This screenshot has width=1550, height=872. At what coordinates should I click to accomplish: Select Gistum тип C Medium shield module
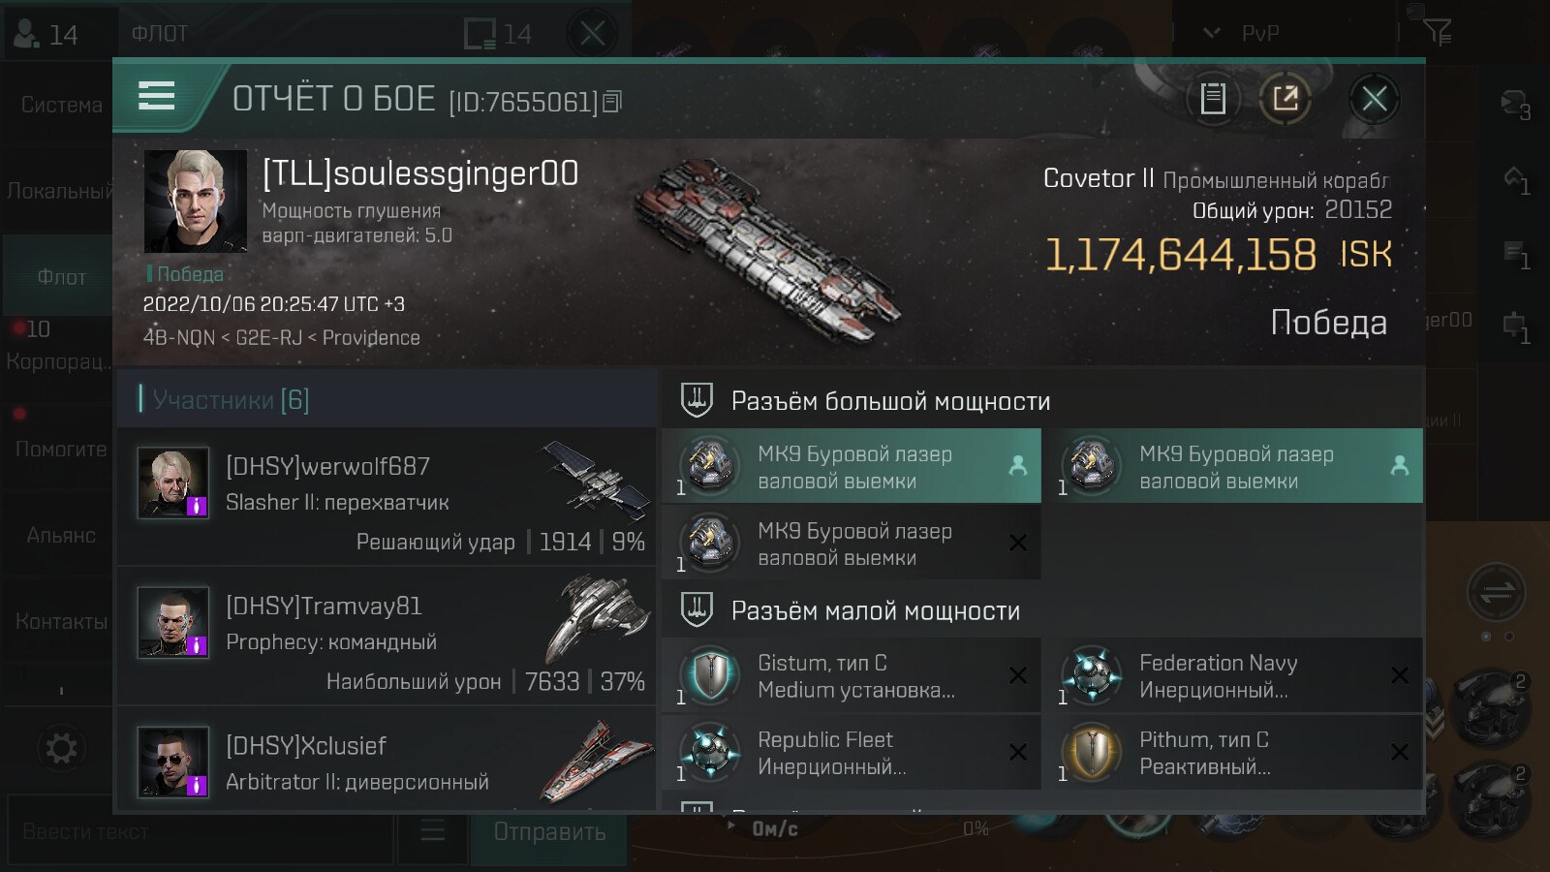(852, 675)
